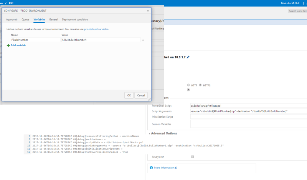
Task: Open the General tab
Action: coord(53,19)
